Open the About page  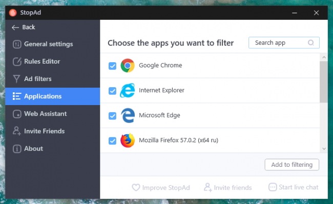[52, 148]
